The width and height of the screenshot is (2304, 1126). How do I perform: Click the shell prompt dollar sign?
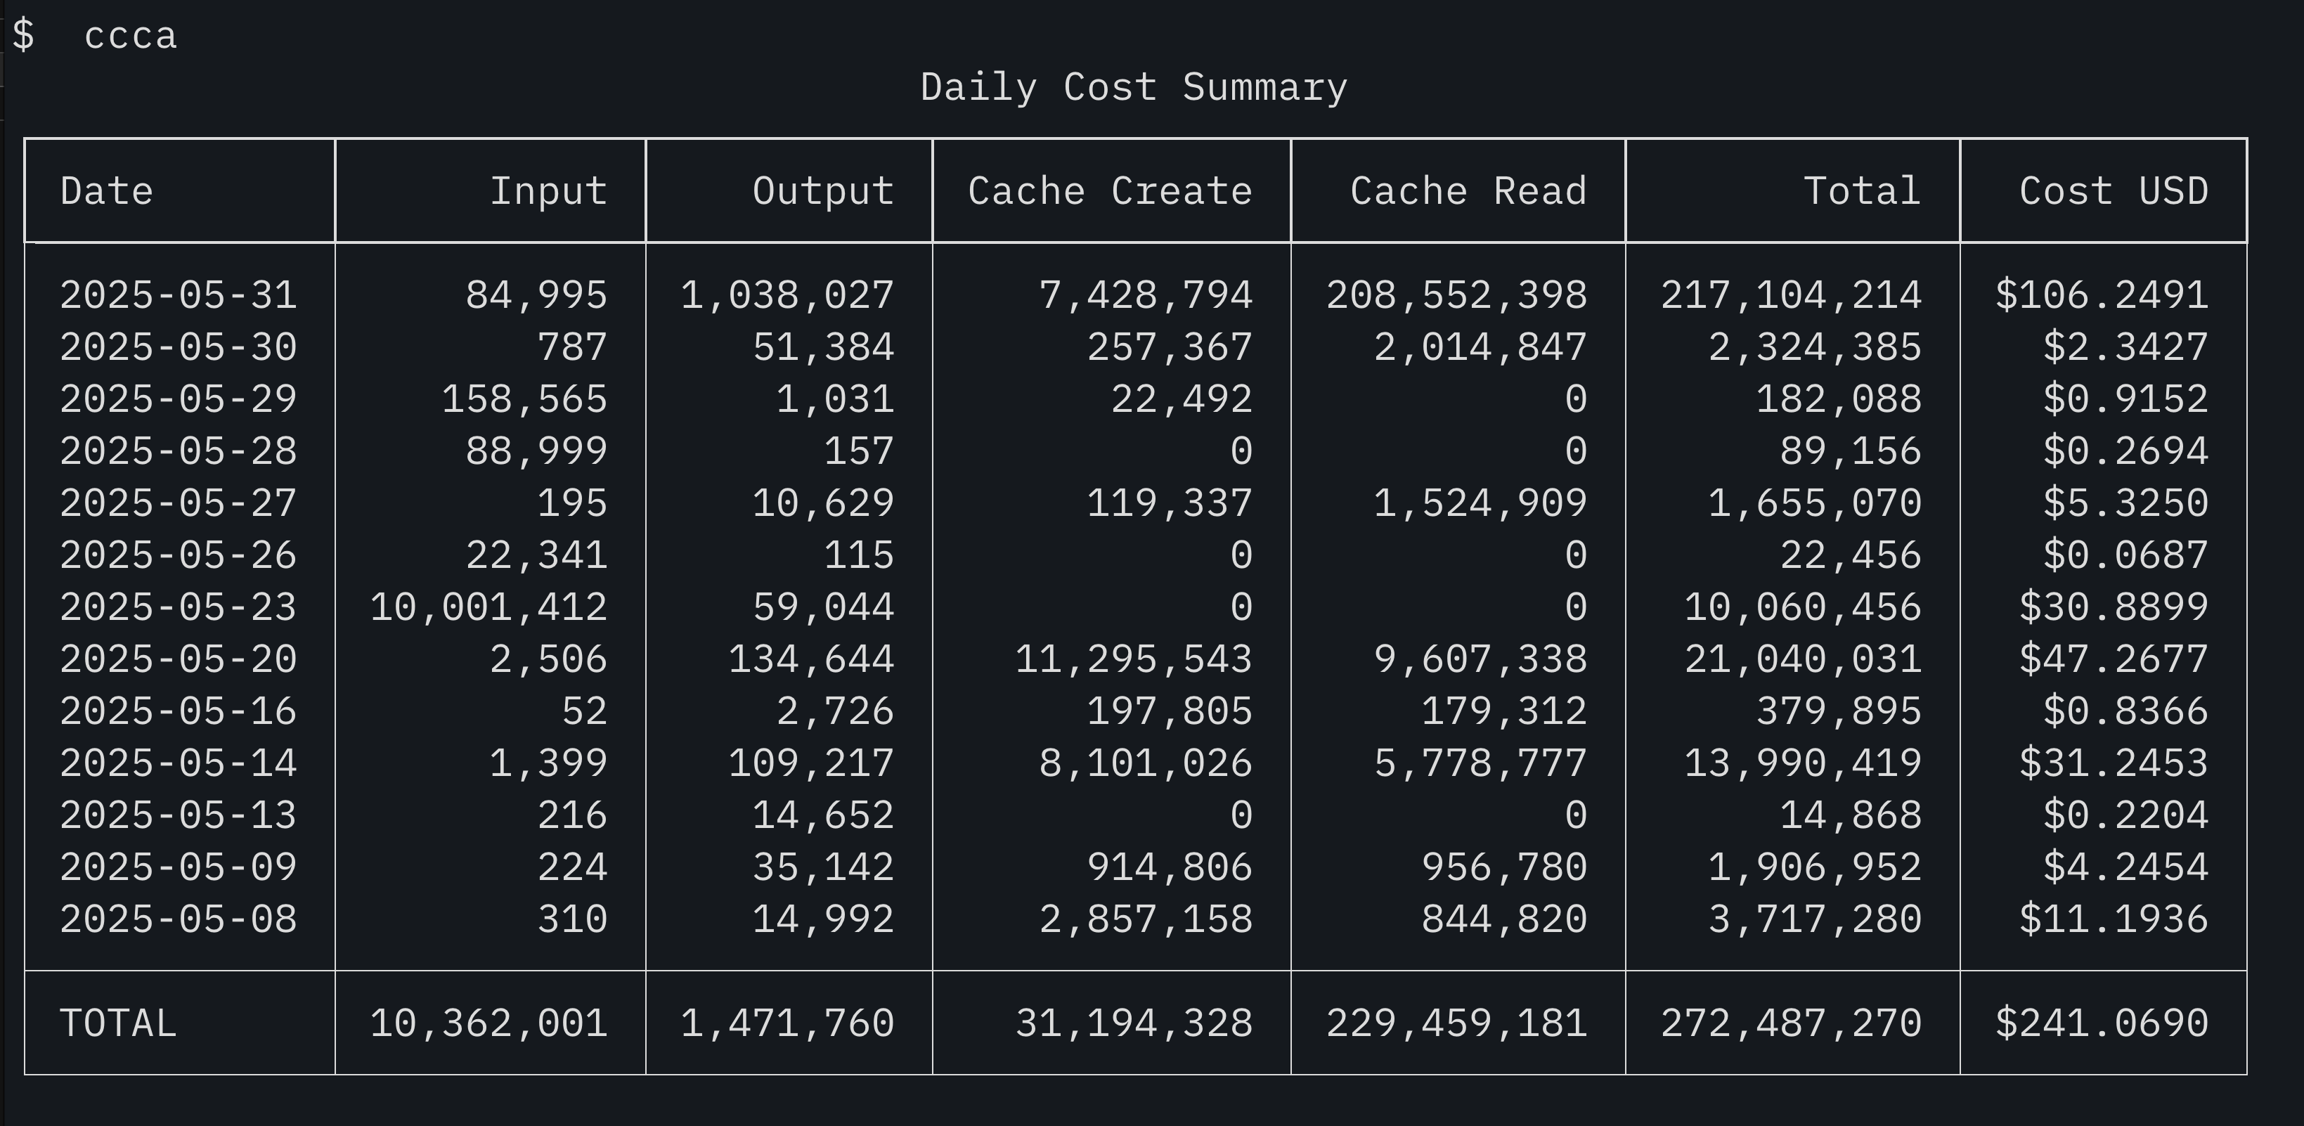coord(23,36)
